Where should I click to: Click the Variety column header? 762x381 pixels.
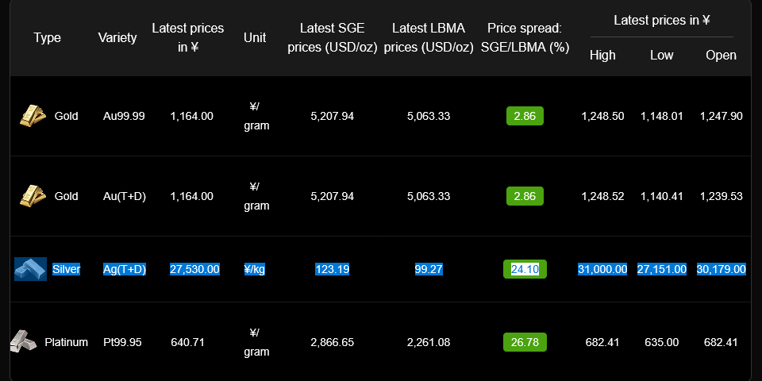coord(117,37)
